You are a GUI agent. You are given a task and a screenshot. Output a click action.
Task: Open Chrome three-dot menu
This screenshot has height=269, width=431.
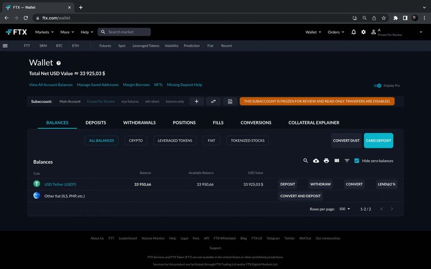click(x=424, y=18)
